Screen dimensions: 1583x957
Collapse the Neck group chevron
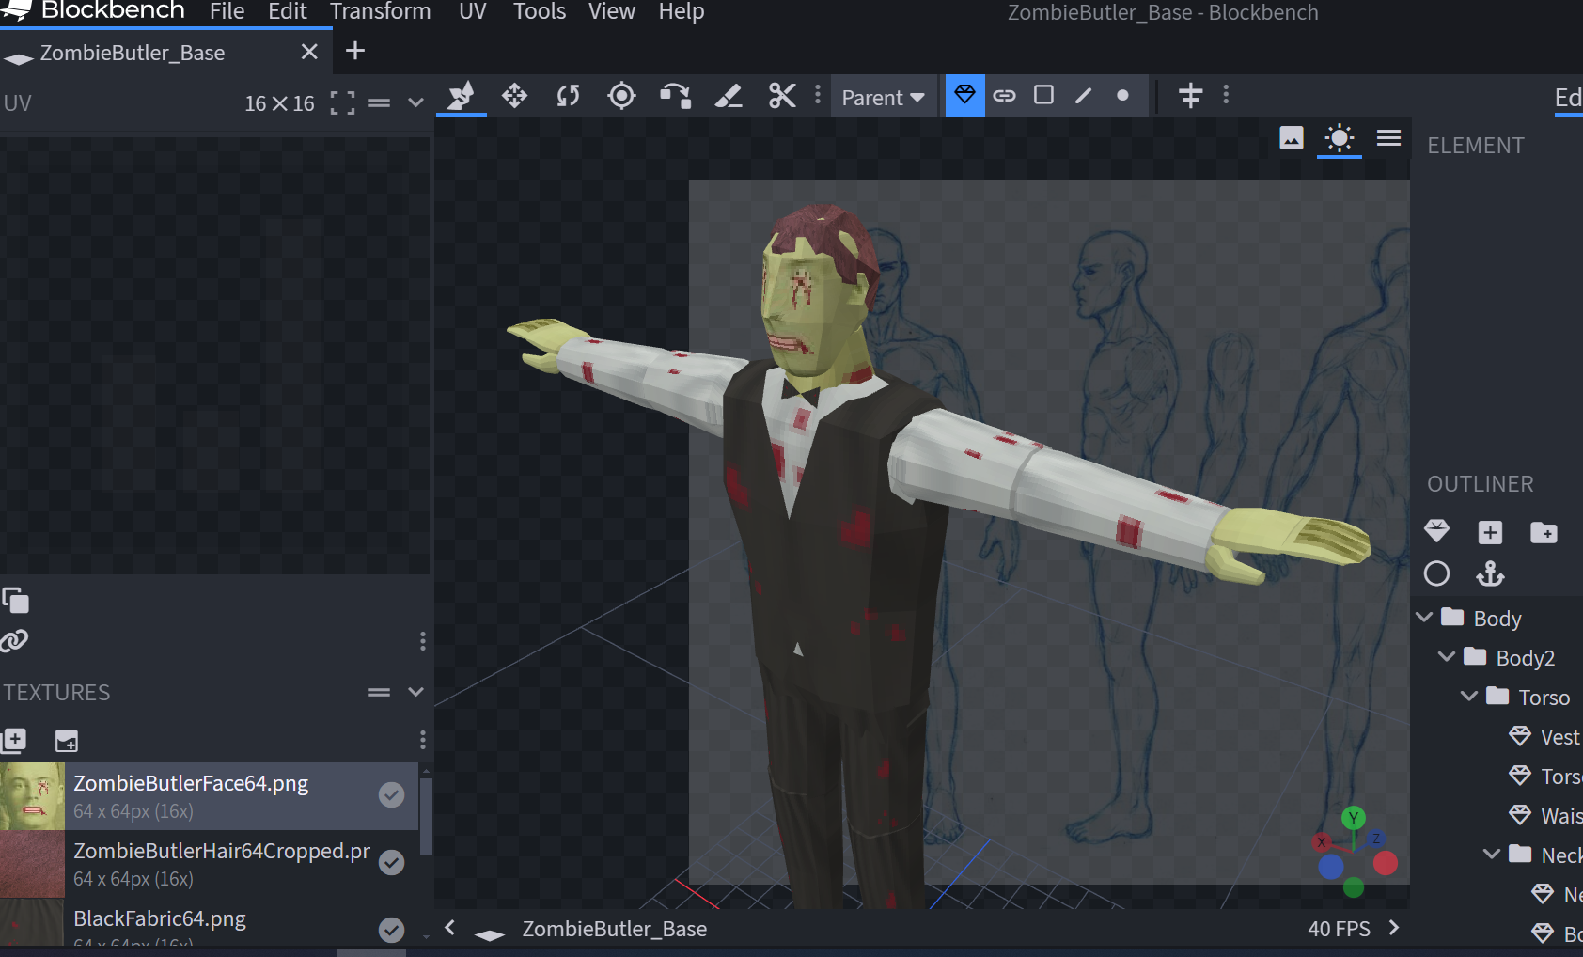(1492, 855)
